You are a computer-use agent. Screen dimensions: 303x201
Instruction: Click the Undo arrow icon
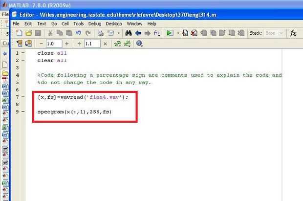click(x=79, y=33)
